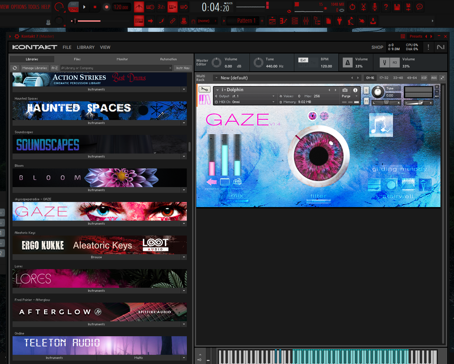The height and width of the screenshot is (364, 454).
Task: Click the Manage Libraries button
Action: tap(35, 68)
